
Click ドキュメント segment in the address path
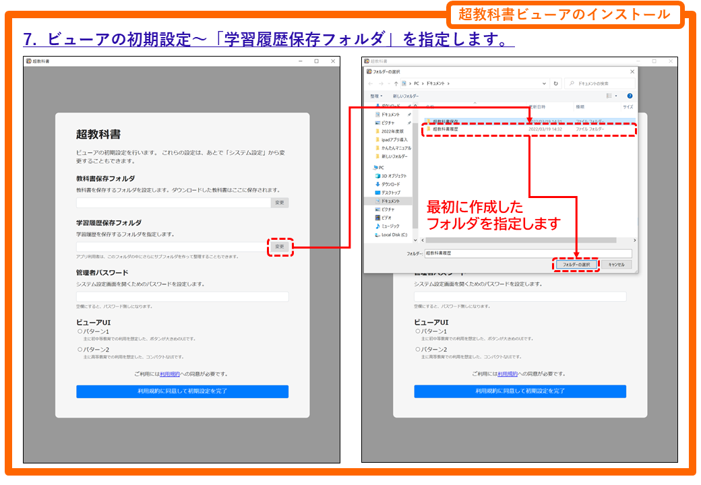point(435,84)
